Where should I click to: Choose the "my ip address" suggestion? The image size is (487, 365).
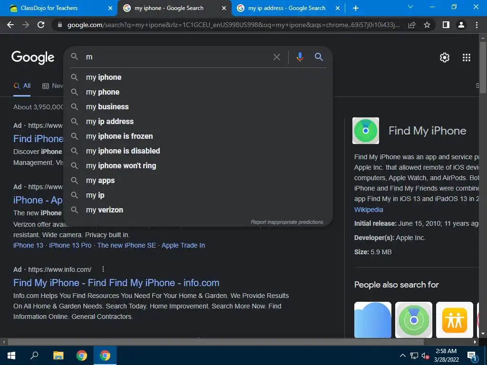(198, 122)
